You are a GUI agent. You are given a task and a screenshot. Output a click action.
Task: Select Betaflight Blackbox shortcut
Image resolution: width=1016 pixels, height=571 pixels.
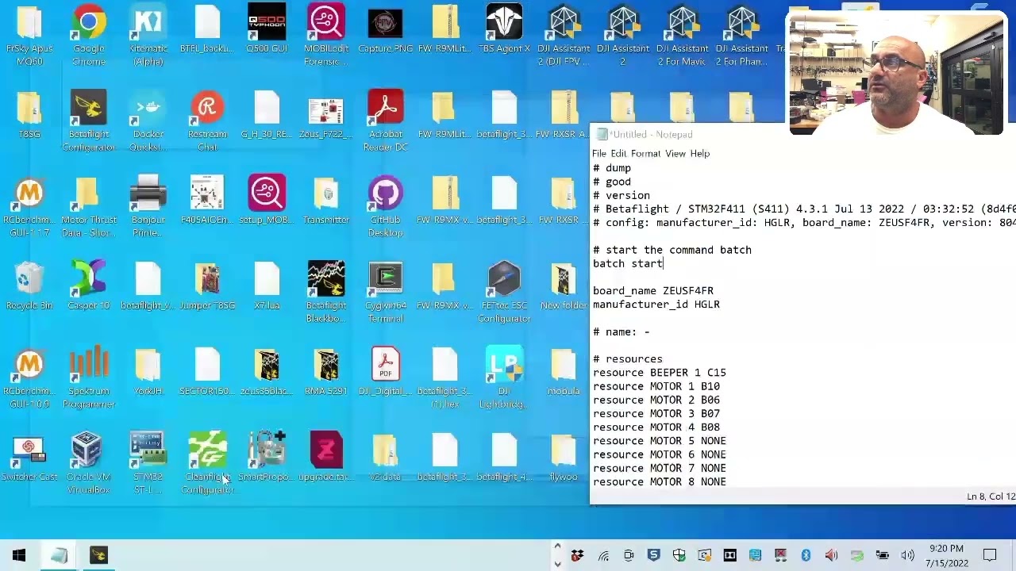(326, 290)
